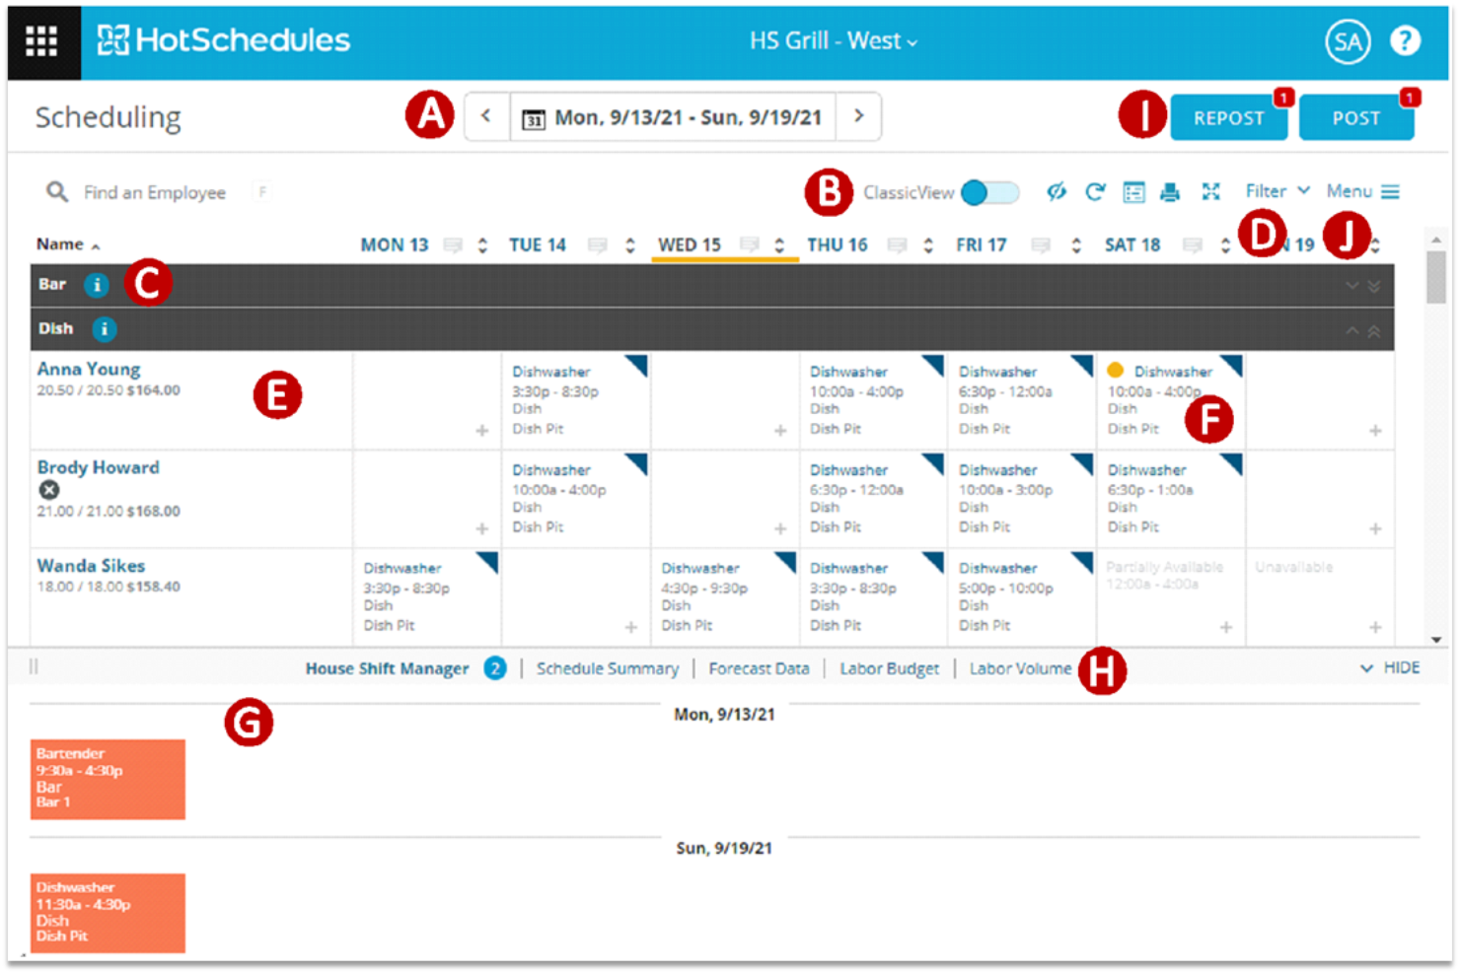Click the POST button

[1355, 116]
